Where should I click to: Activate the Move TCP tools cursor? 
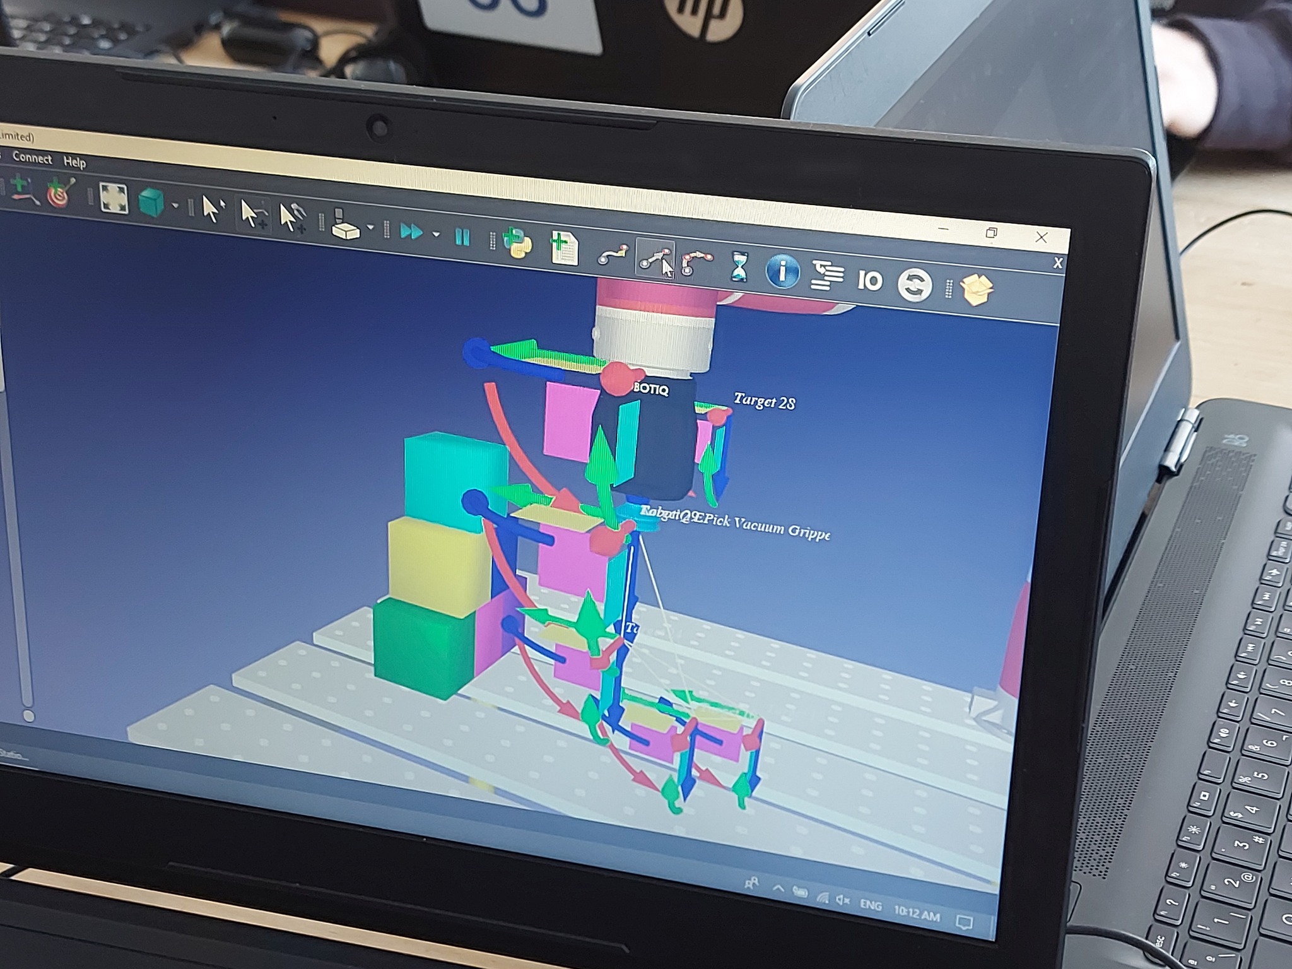point(292,218)
